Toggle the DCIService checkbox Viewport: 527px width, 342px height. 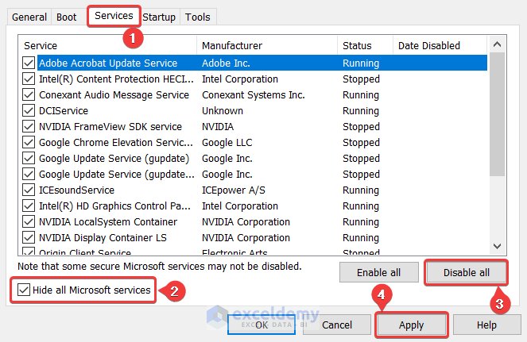pos(29,111)
